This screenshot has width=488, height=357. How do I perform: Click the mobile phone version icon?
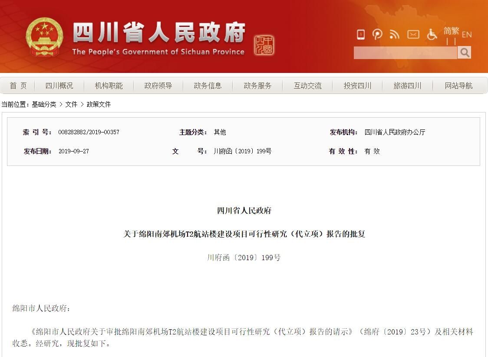[361, 34]
